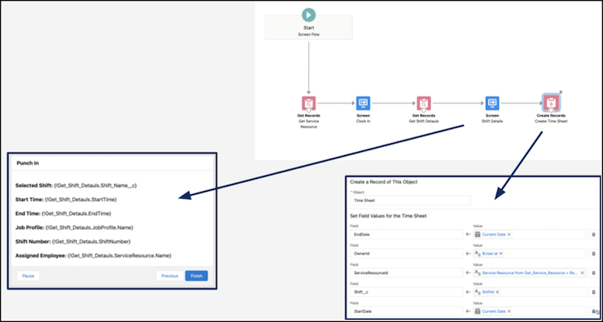Select the Create Time Sheet element icon
Image resolution: width=603 pixels, height=322 pixels.
(550, 102)
